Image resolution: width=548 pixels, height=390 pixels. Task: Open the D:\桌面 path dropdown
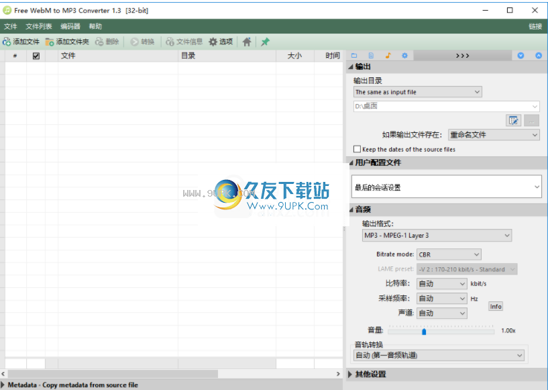coord(446,106)
